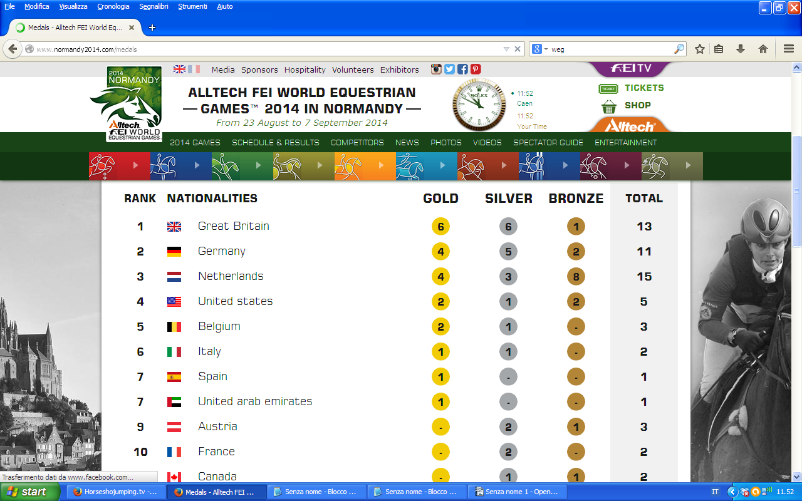Open the Facebook social icon
Viewport: 802px width, 501px height.
[x=462, y=70]
